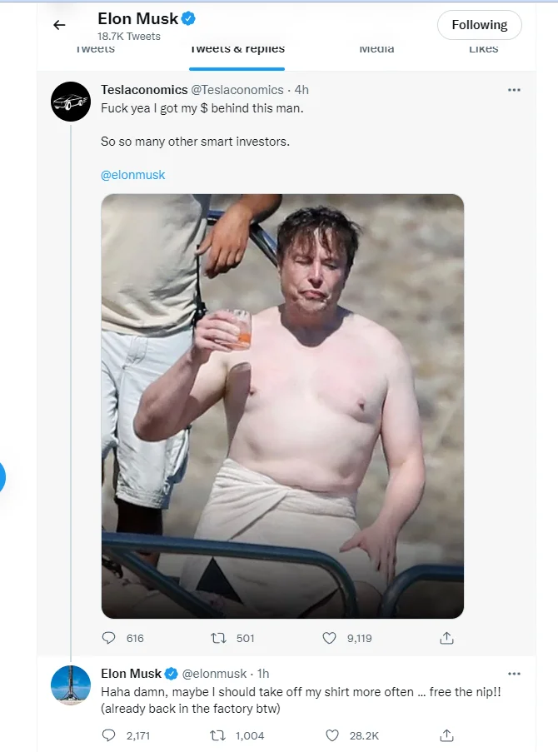
Task: Switch to the Tweets tab
Action: (96, 50)
